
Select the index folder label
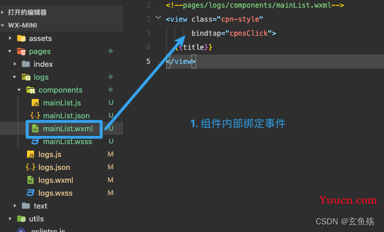[x=43, y=64]
